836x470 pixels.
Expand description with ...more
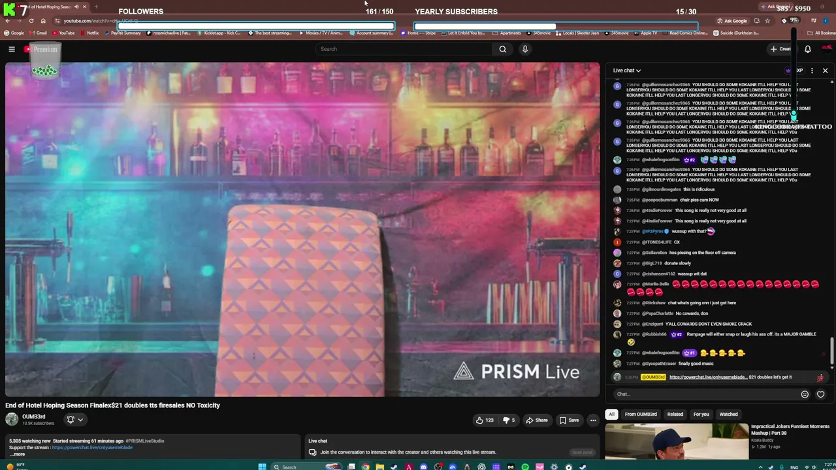18,454
